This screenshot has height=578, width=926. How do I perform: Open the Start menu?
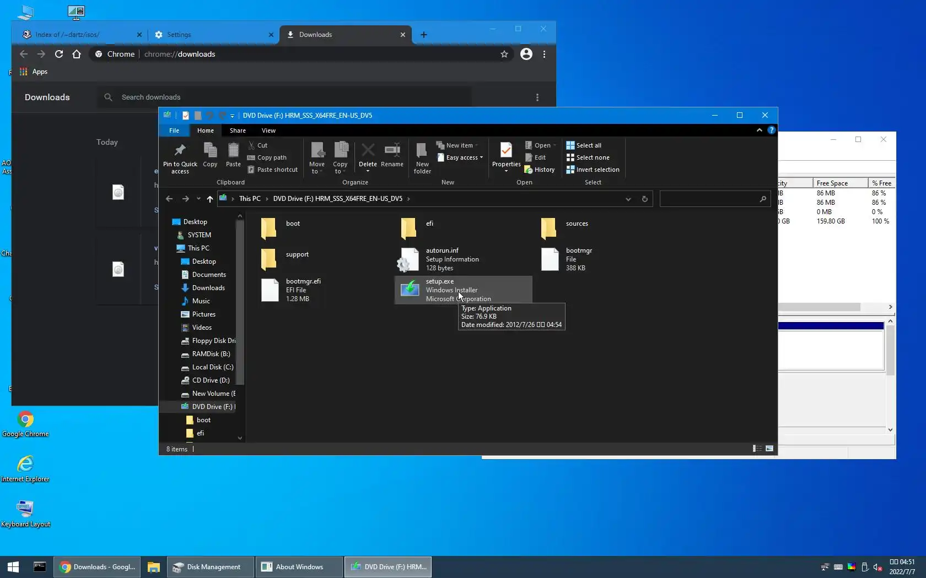[x=13, y=566]
